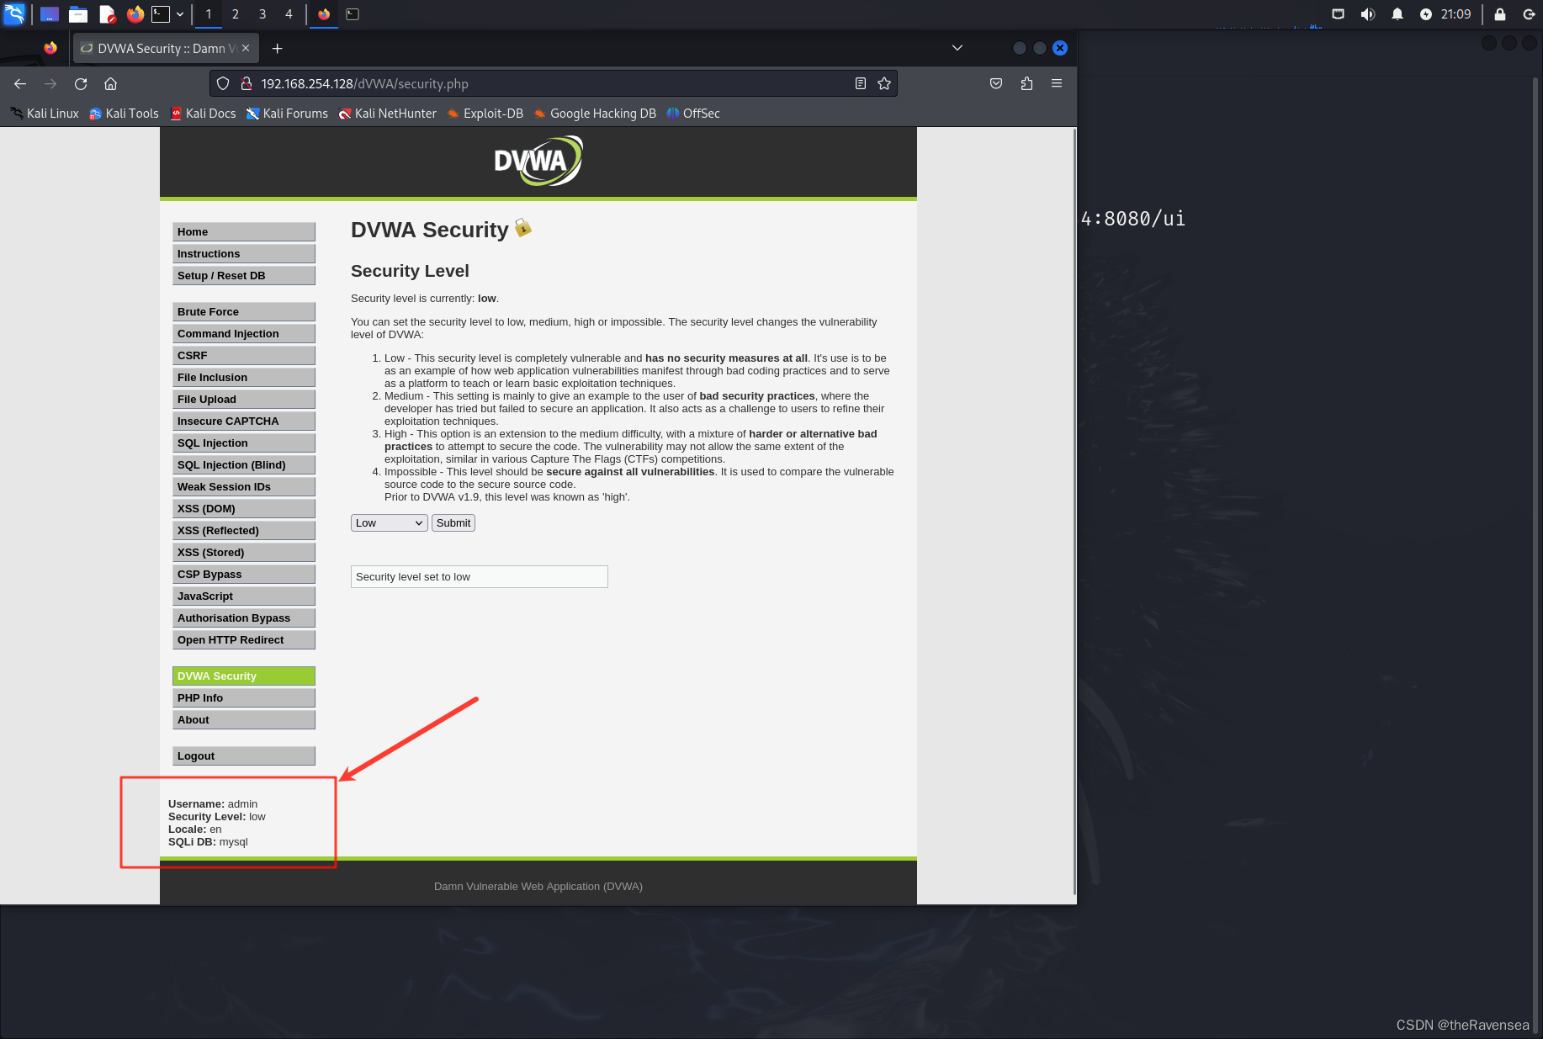Click the lock icon beside DVWA Security heading

[523, 228]
